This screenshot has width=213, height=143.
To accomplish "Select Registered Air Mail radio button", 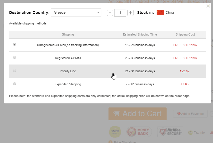I will (x=15, y=57).
